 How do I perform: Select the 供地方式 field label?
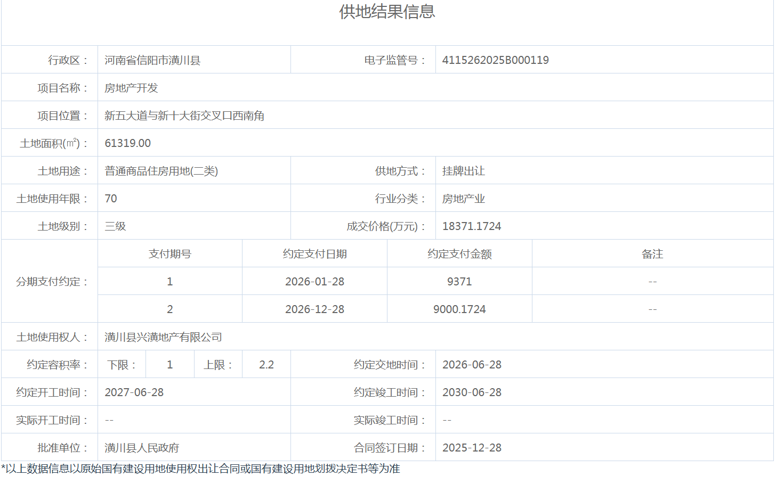[400, 171]
